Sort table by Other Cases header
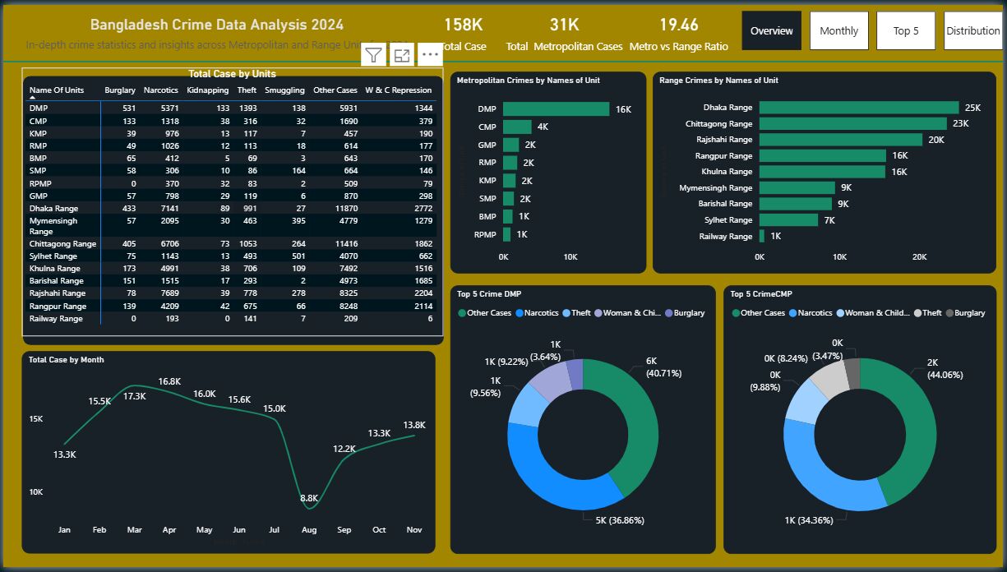This screenshot has height=572, width=1007. [335, 90]
